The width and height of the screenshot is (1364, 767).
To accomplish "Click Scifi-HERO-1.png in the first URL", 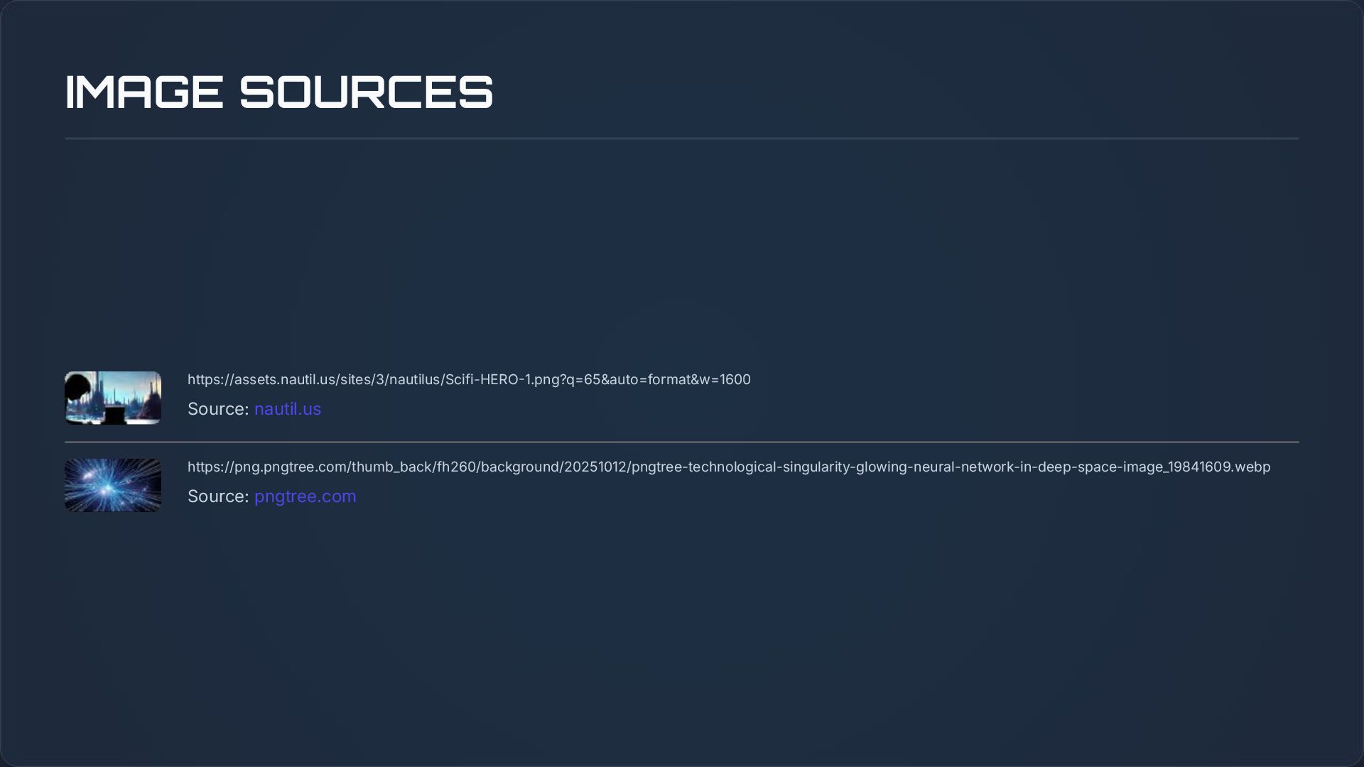I will [502, 379].
